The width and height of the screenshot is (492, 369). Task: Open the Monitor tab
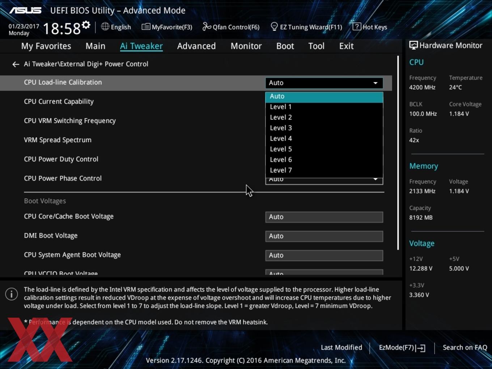click(246, 46)
